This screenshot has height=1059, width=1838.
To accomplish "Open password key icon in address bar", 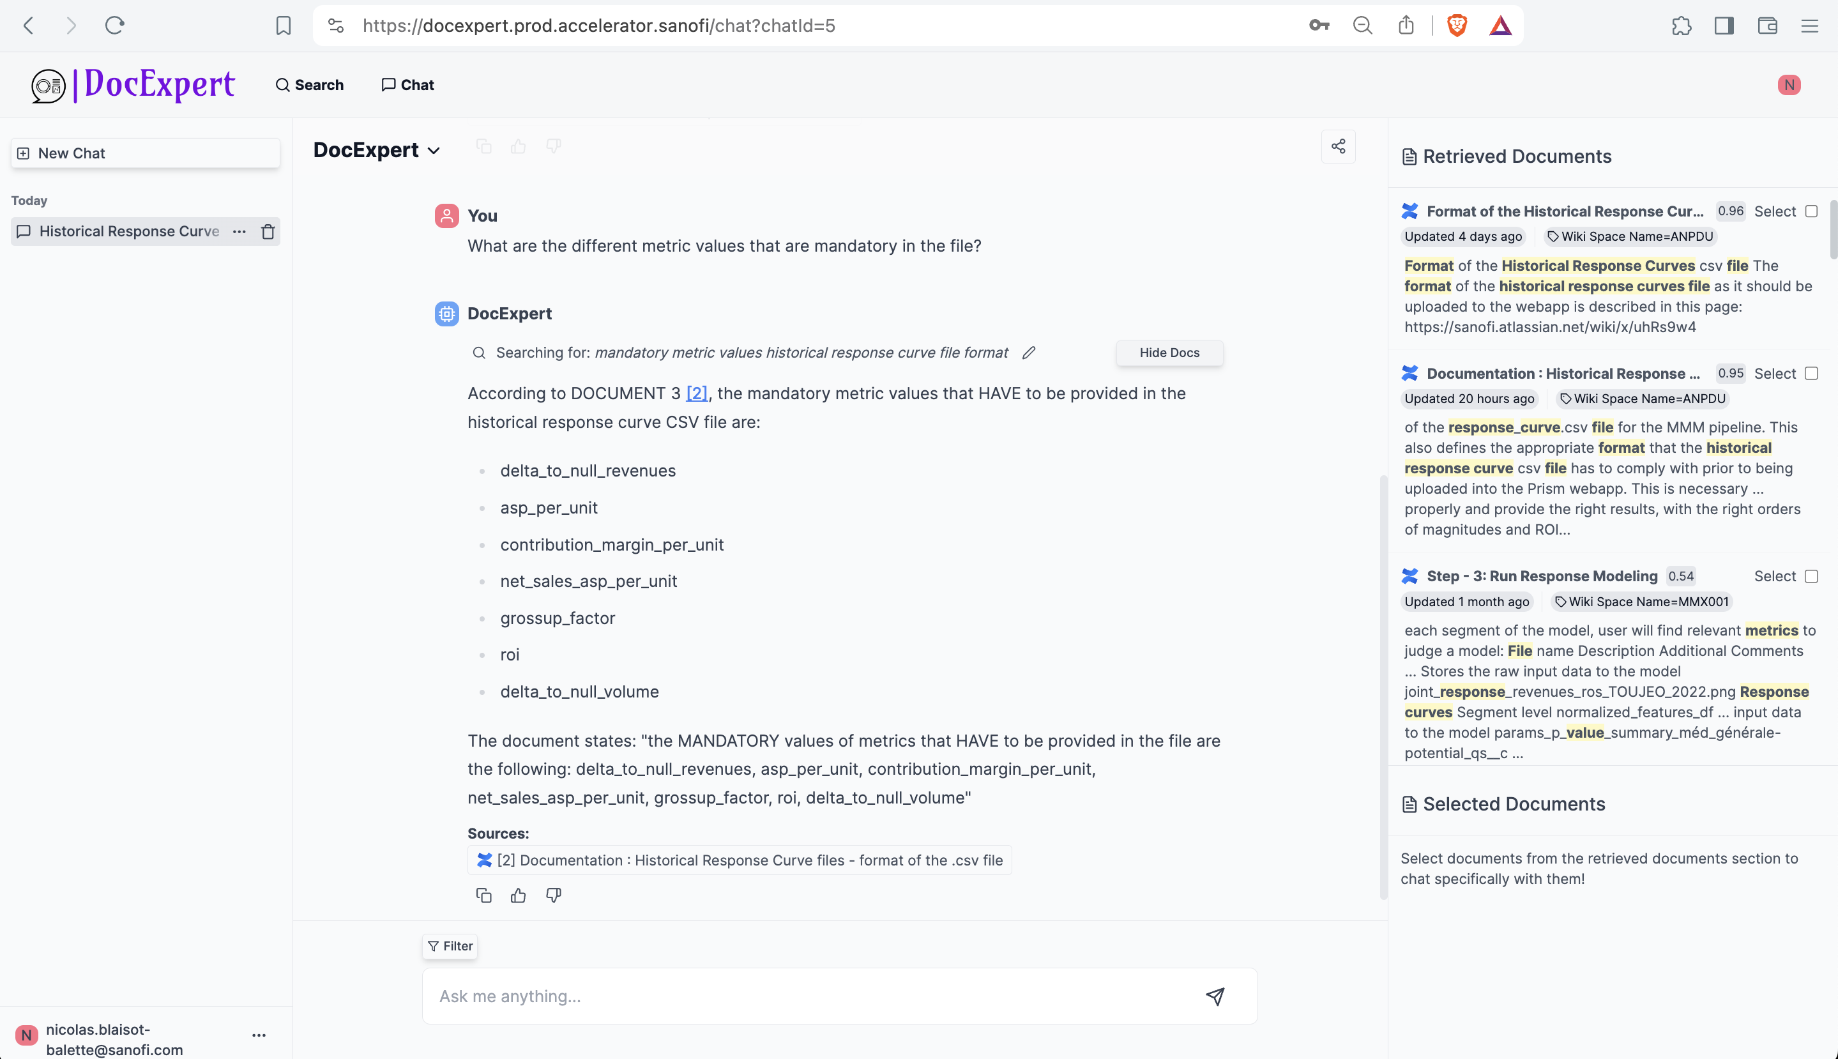I will pos(1319,26).
